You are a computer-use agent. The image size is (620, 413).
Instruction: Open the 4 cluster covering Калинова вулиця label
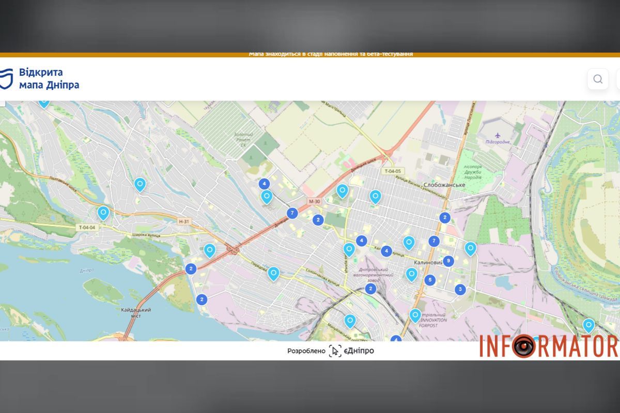click(x=386, y=251)
